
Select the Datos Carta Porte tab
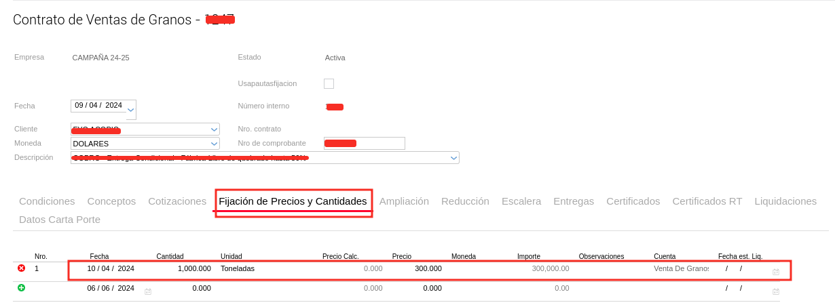60,220
